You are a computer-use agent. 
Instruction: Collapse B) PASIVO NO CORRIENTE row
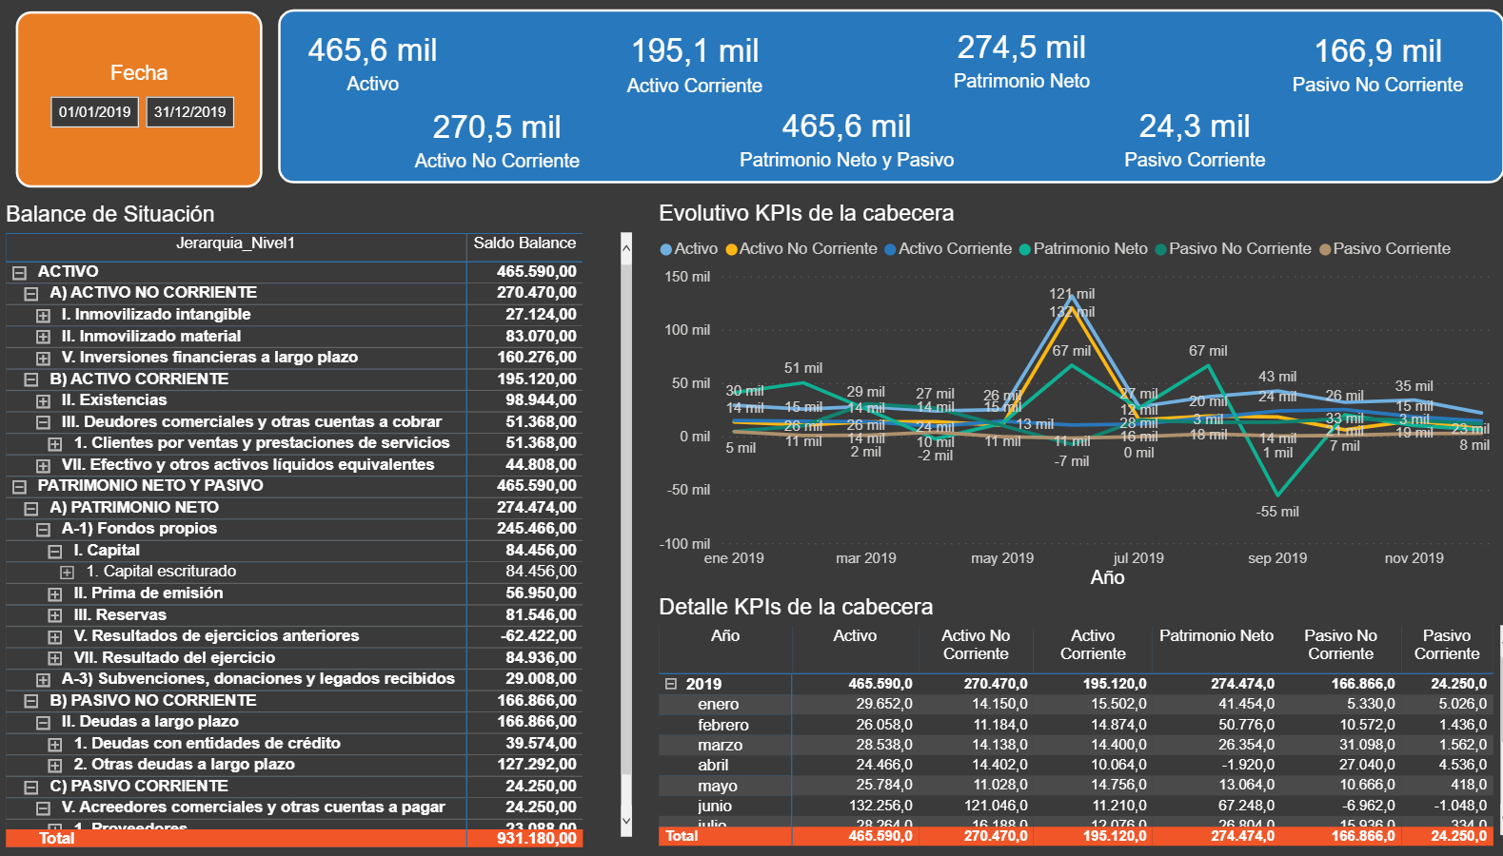coord(31,701)
